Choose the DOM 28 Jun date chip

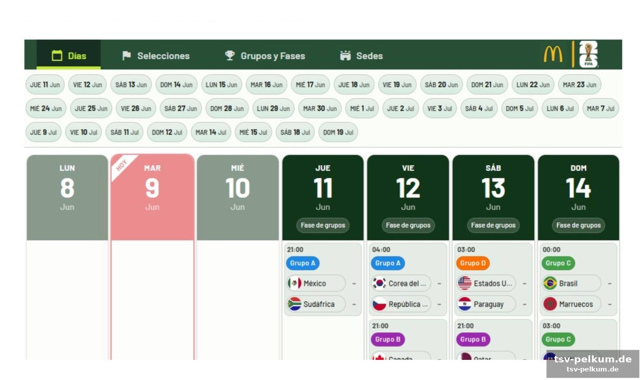tap(227, 108)
